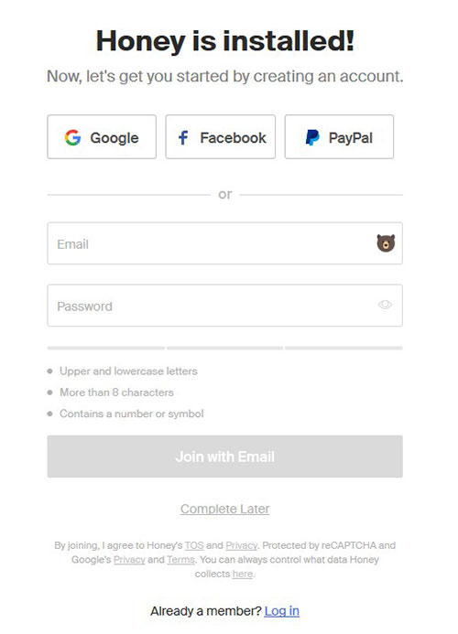The height and width of the screenshot is (634, 458).
Task: Focus the Email input field
Action: coord(224,243)
